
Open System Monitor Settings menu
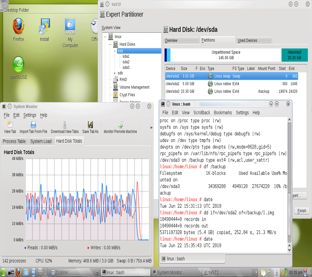30,115
